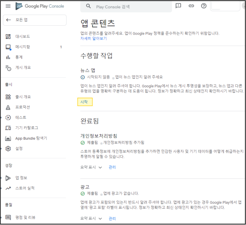The height and width of the screenshot is (225, 246).
Task: Click the 기기 카탈로그 devices icon
Action: point(8,128)
